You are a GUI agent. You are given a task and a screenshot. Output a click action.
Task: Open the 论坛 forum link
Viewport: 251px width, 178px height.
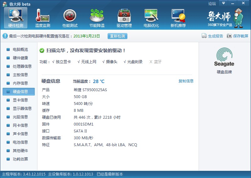click(212, 3)
